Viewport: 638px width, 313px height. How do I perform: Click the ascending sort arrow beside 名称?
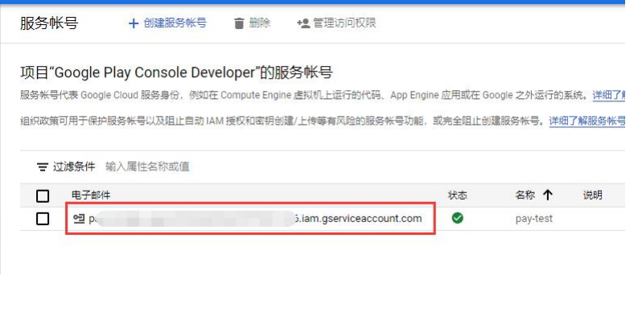pyautogui.click(x=548, y=196)
